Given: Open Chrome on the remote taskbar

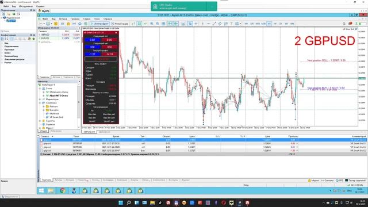Looking at the screenshot, I should [x=63, y=190].
